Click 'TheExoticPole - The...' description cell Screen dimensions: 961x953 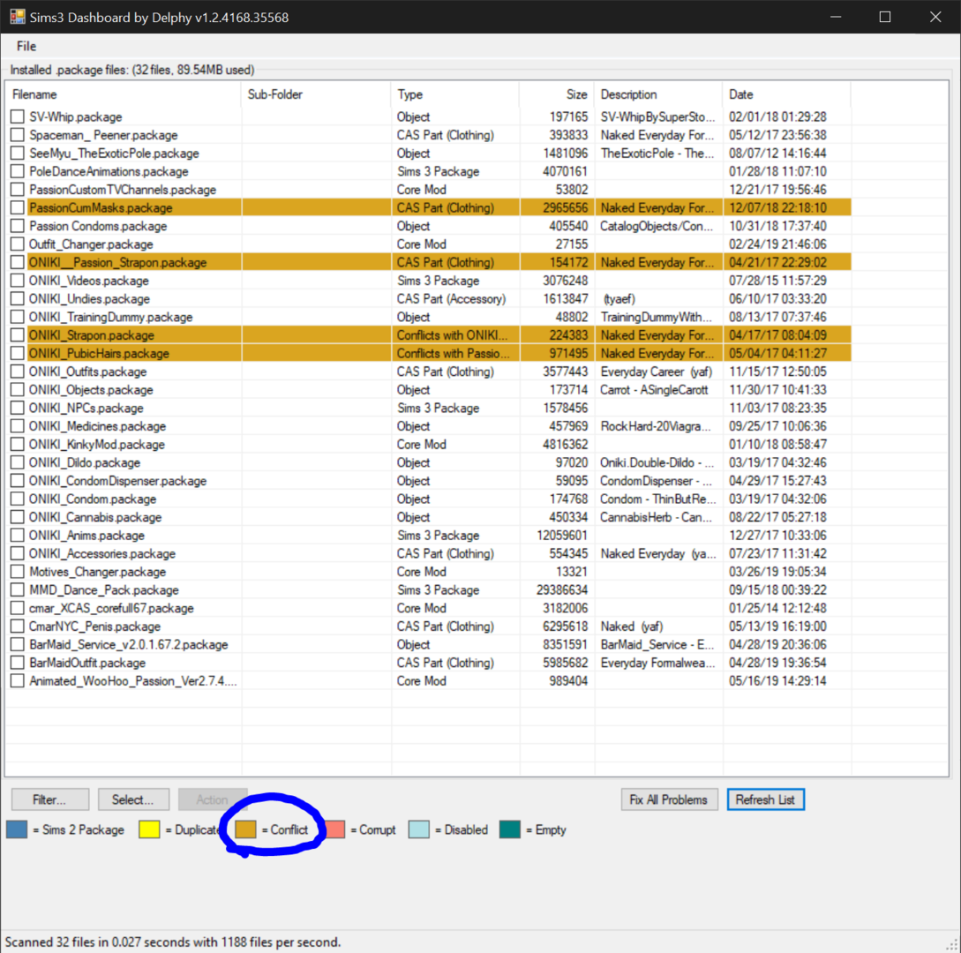(x=657, y=153)
